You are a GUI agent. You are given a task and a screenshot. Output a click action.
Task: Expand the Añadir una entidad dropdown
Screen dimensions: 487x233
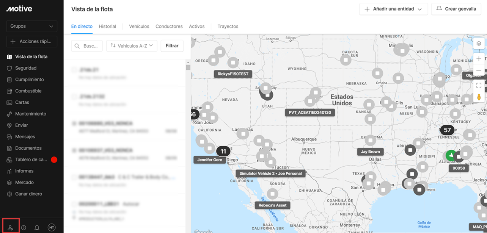393,9
